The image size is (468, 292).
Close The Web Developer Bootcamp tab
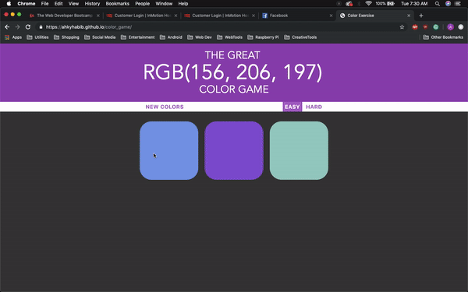(x=98, y=16)
